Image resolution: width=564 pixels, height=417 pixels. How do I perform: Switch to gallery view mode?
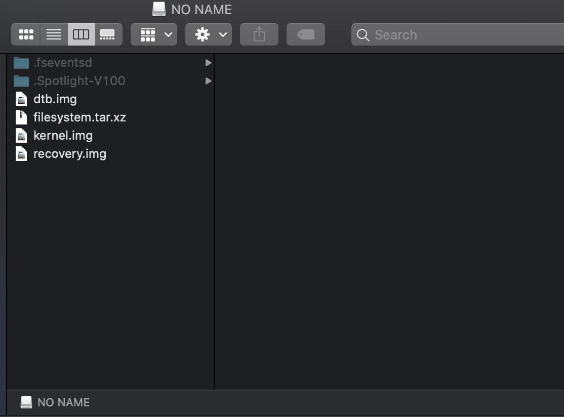pyautogui.click(x=108, y=34)
